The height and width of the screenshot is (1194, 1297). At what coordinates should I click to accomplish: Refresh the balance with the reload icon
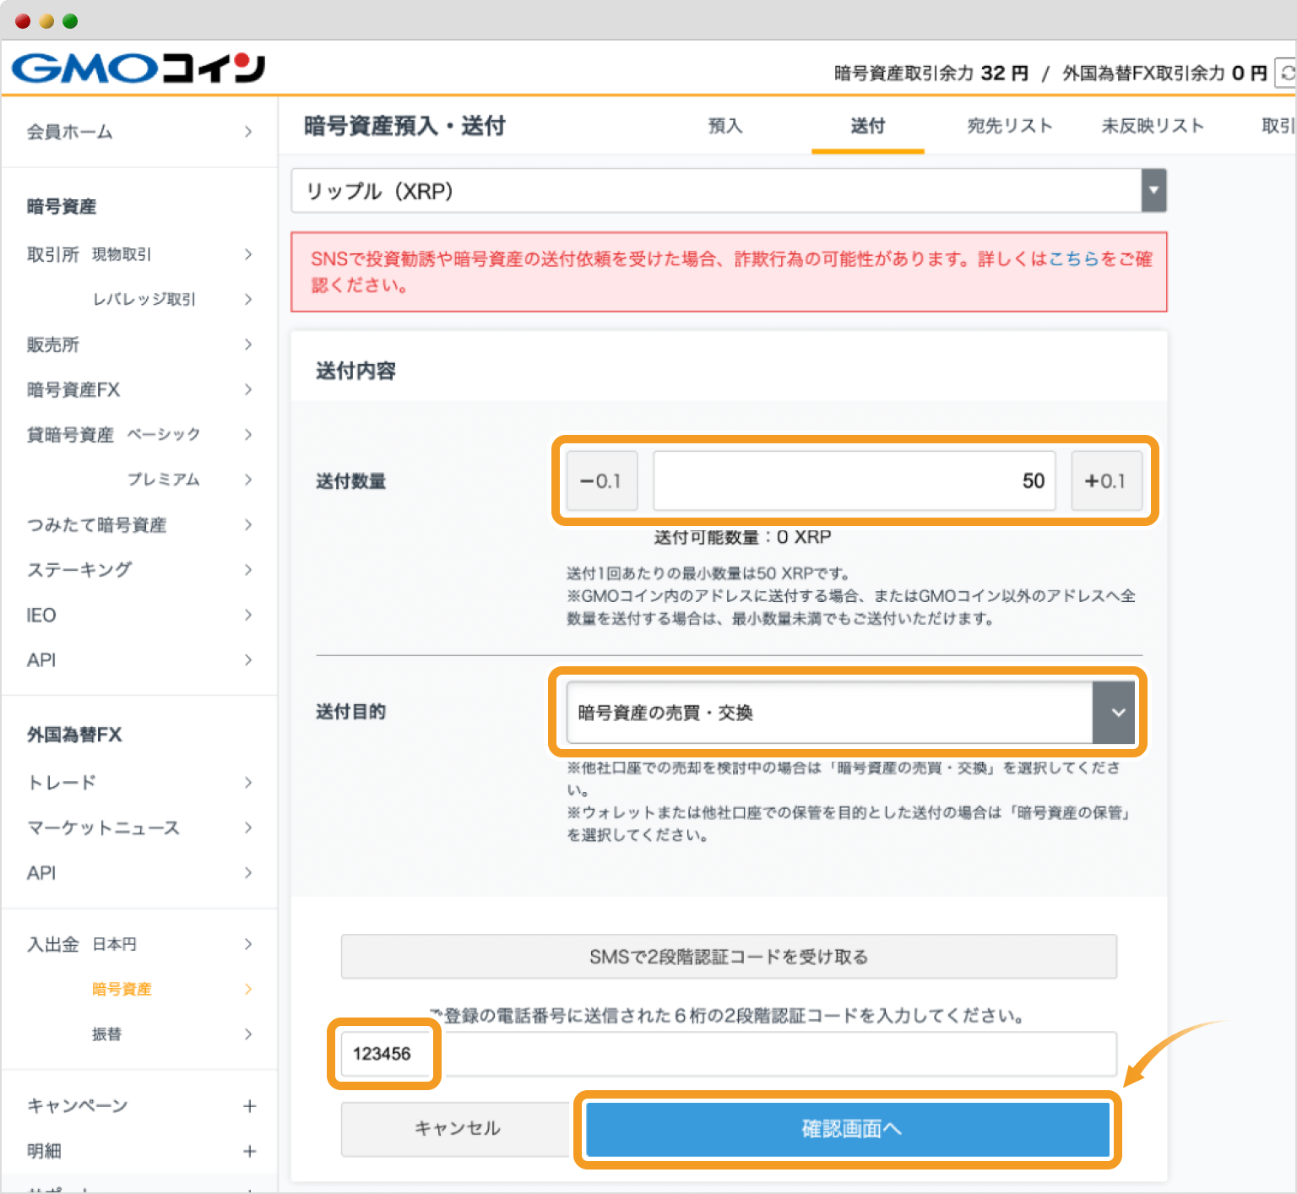[1286, 73]
